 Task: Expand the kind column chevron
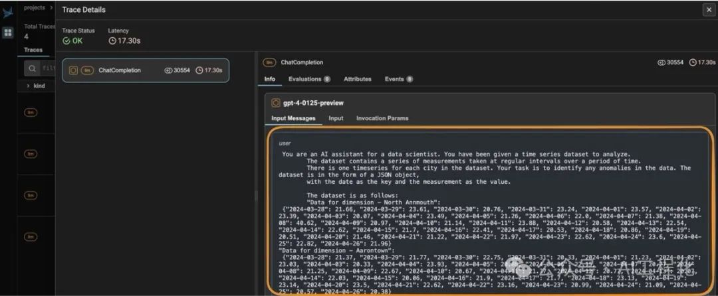point(28,86)
